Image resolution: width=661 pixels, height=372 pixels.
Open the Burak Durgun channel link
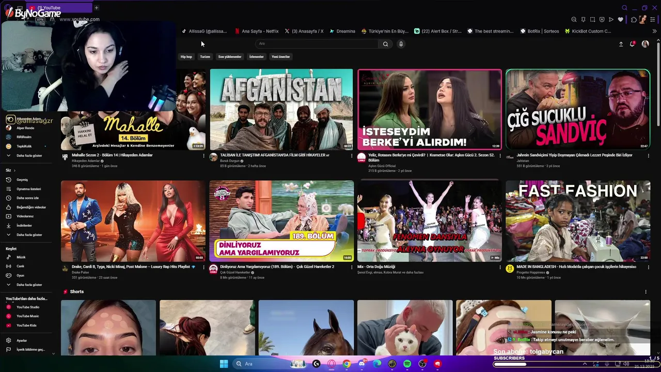pyautogui.click(x=230, y=161)
